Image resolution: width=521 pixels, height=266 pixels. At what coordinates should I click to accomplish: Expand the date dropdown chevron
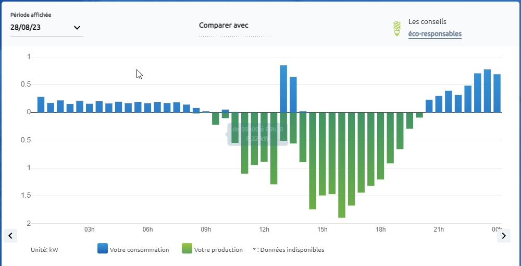click(77, 28)
